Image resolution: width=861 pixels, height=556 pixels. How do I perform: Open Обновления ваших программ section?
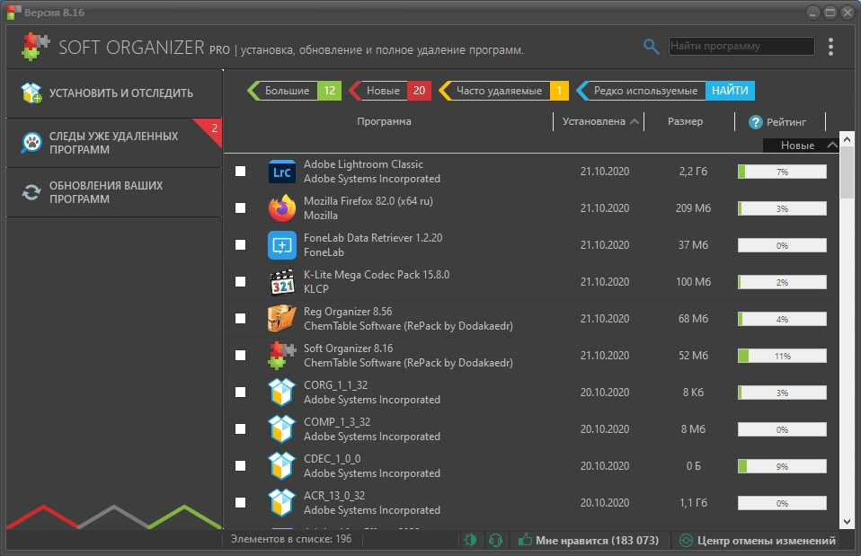tap(114, 192)
